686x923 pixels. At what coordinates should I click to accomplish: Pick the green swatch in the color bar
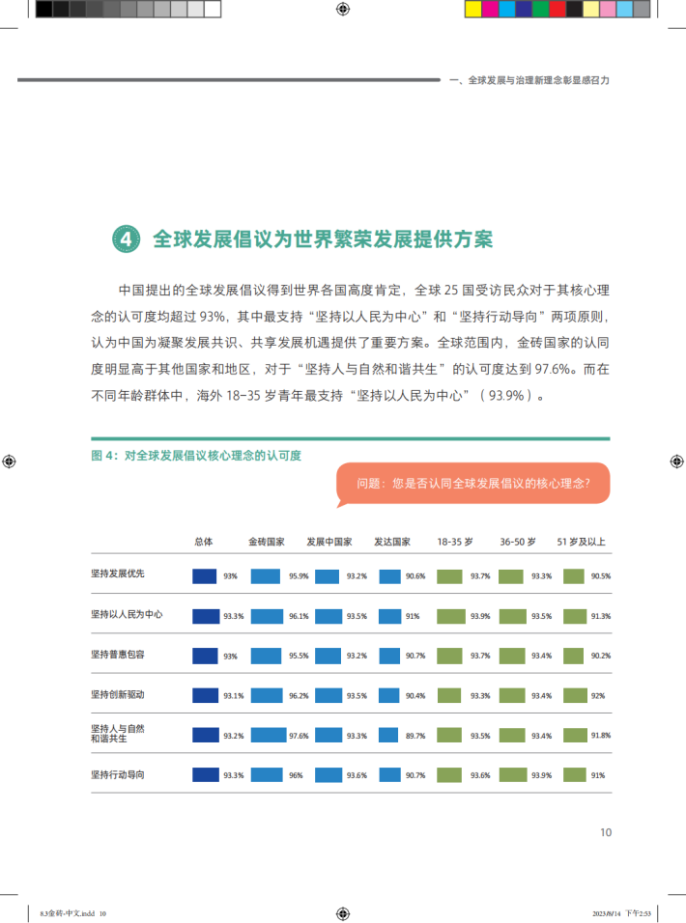pos(539,10)
